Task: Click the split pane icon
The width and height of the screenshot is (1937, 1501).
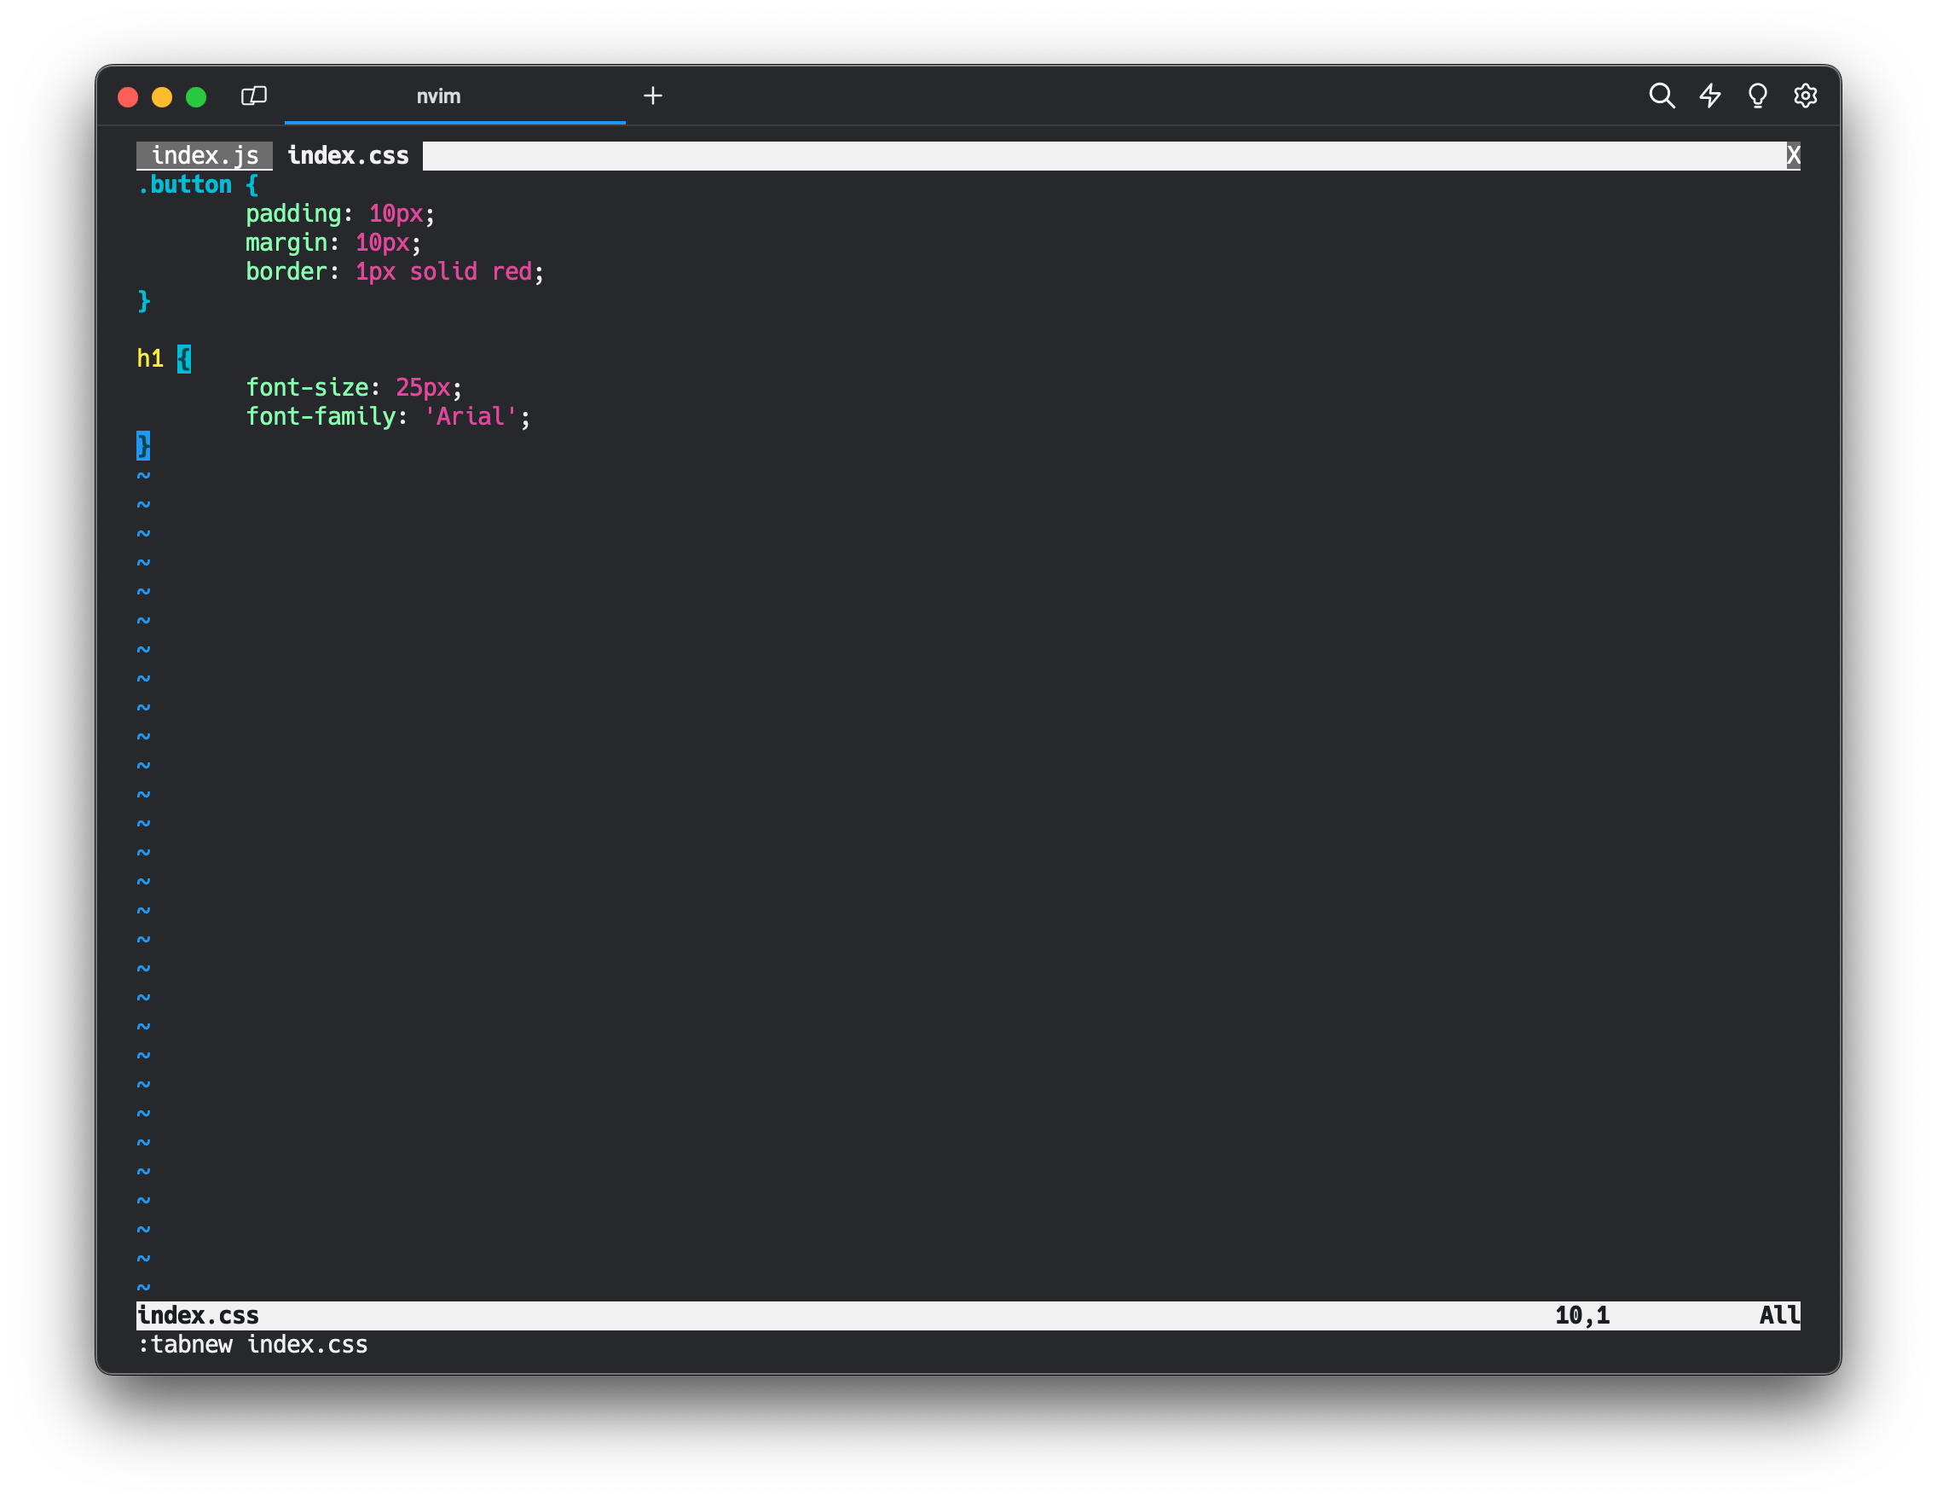Action: click(254, 96)
